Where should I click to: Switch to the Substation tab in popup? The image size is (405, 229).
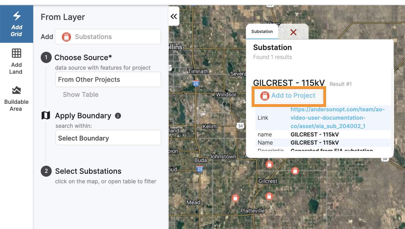[x=262, y=32]
